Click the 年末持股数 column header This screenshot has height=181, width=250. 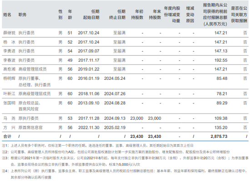(155, 15)
